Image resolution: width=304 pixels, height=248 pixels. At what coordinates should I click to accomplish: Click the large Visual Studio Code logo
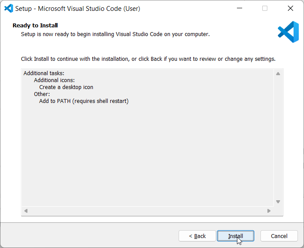[x=288, y=32]
